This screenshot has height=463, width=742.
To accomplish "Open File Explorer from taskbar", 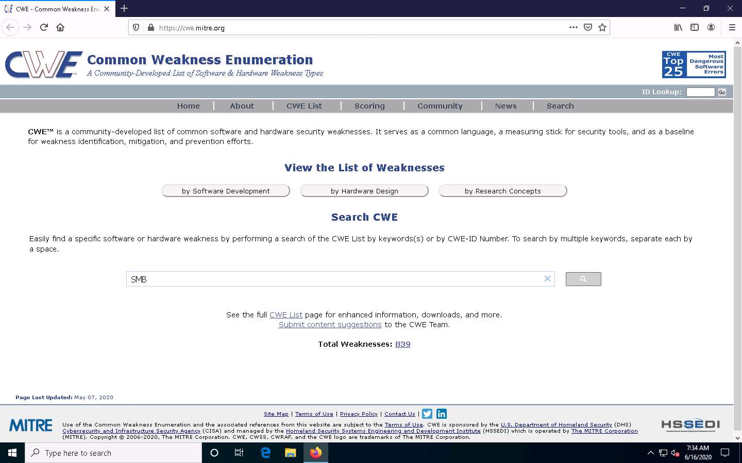I will (x=291, y=453).
